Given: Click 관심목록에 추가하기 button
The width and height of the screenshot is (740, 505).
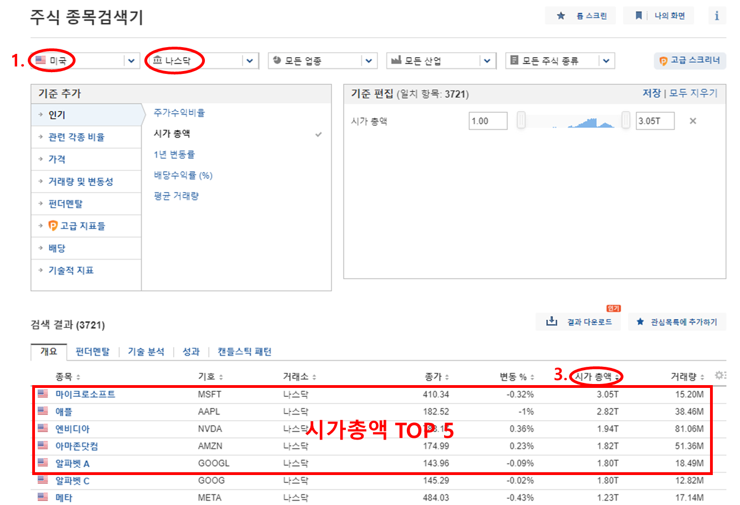Looking at the screenshot, I should tap(677, 322).
